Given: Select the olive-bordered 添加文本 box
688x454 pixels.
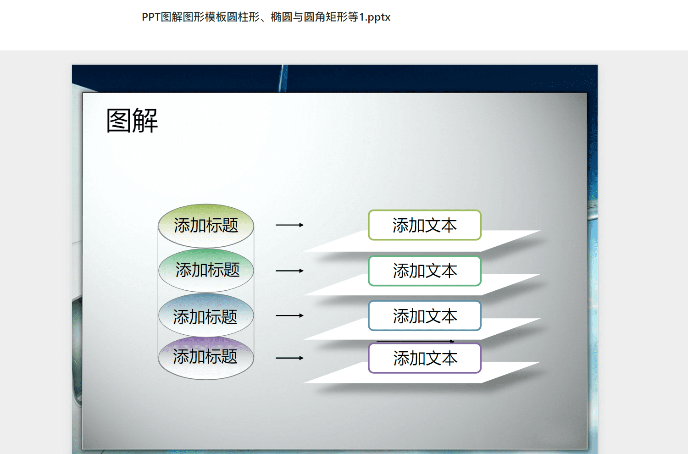Looking at the screenshot, I should (425, 225).
